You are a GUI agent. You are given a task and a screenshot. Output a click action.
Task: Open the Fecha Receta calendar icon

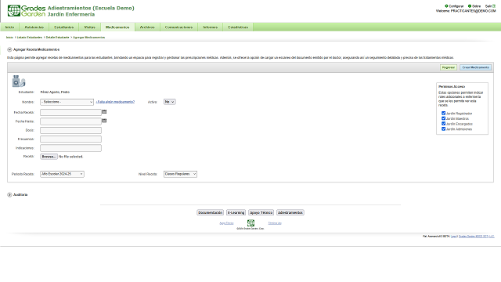pyautogui.click(x=104, y=111)
